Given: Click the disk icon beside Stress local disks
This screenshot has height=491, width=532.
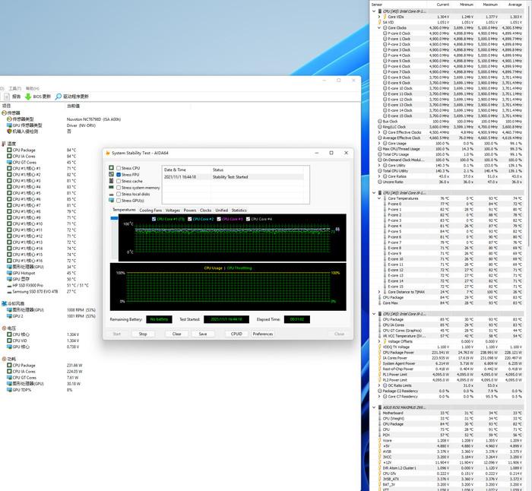Looking at the screenshot, I should click(x=111, y=194).
